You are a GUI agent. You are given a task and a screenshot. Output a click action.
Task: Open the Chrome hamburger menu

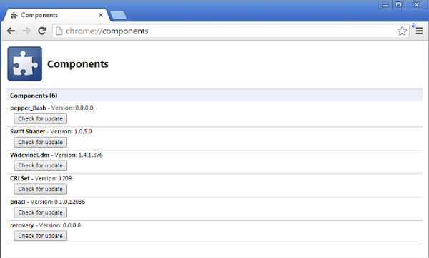coord(419,31)
